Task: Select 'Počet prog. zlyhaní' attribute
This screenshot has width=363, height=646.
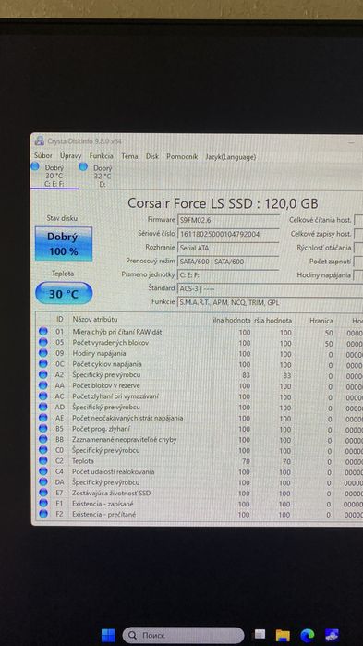Action: point(101,429)
